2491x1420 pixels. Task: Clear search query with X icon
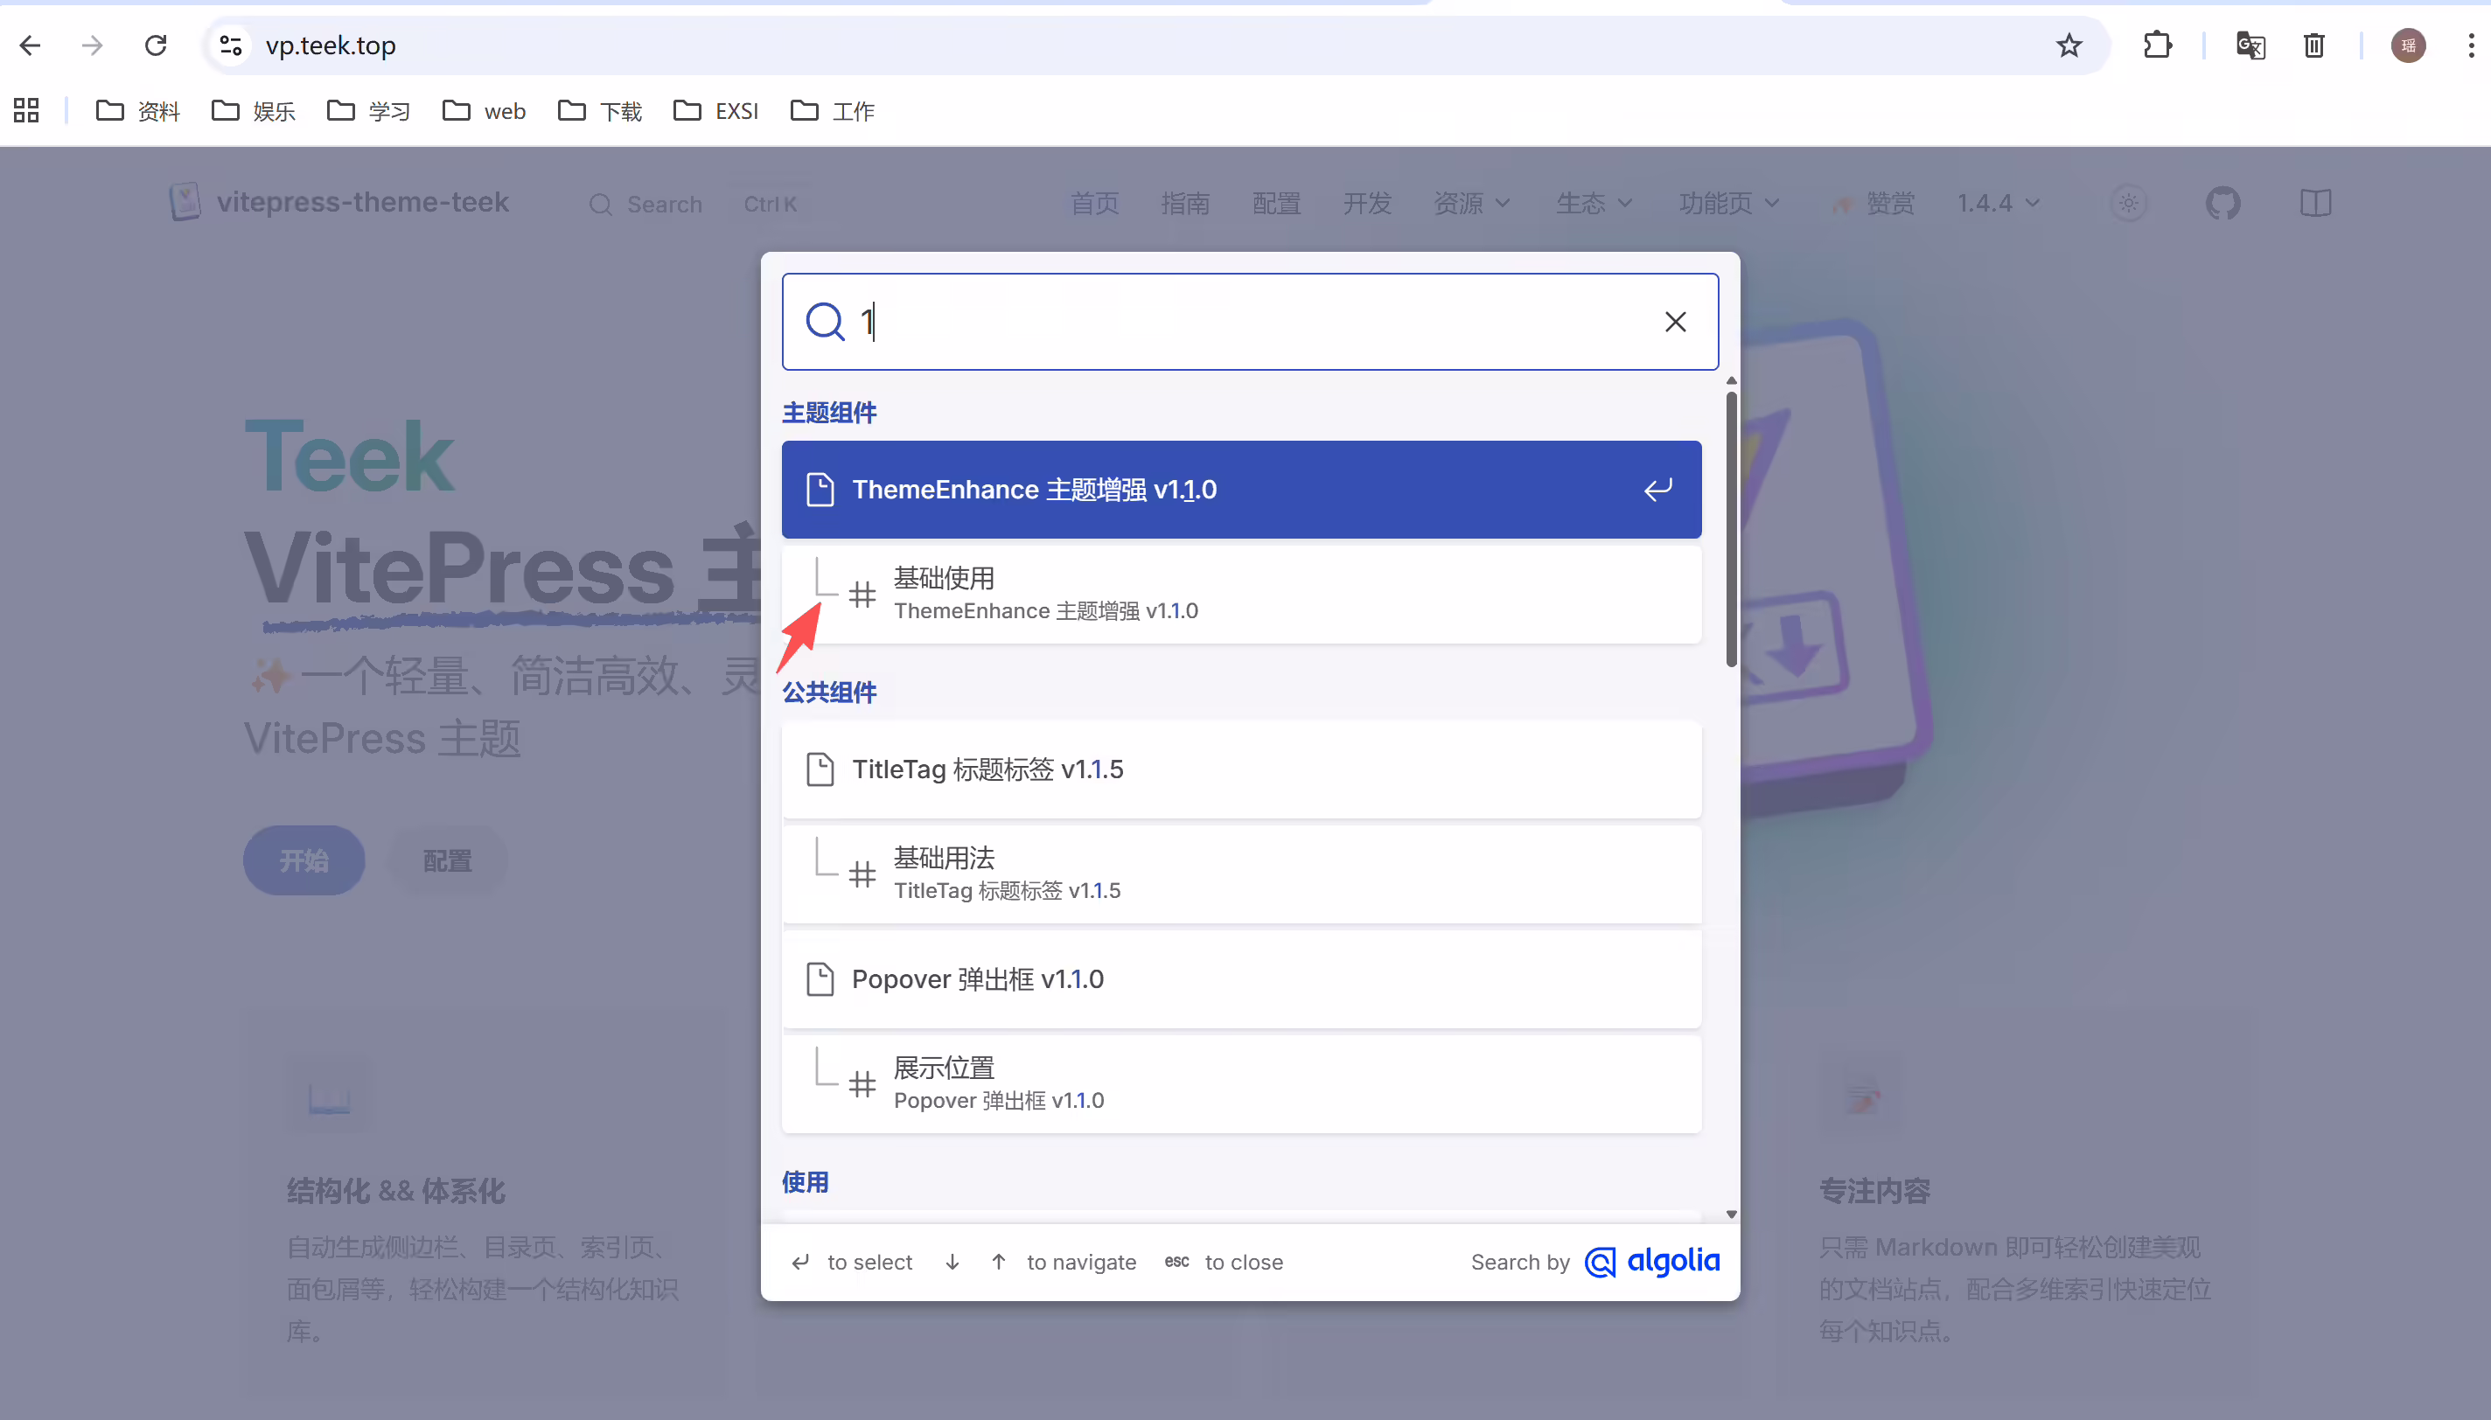1675,322
